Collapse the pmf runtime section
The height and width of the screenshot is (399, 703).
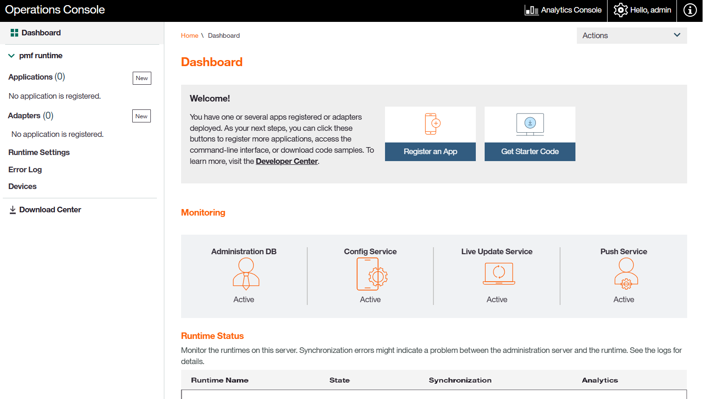click(x=12, y=56)
